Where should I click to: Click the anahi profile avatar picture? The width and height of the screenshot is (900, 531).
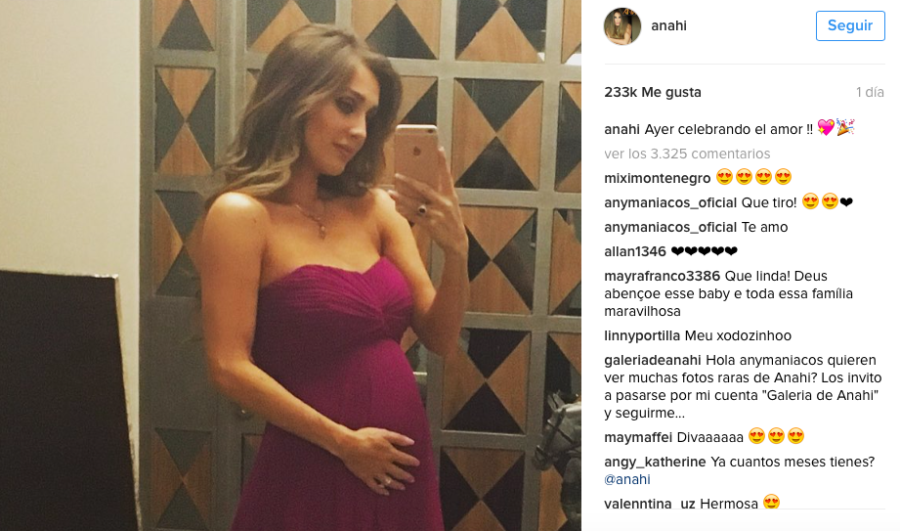(622, 25)
